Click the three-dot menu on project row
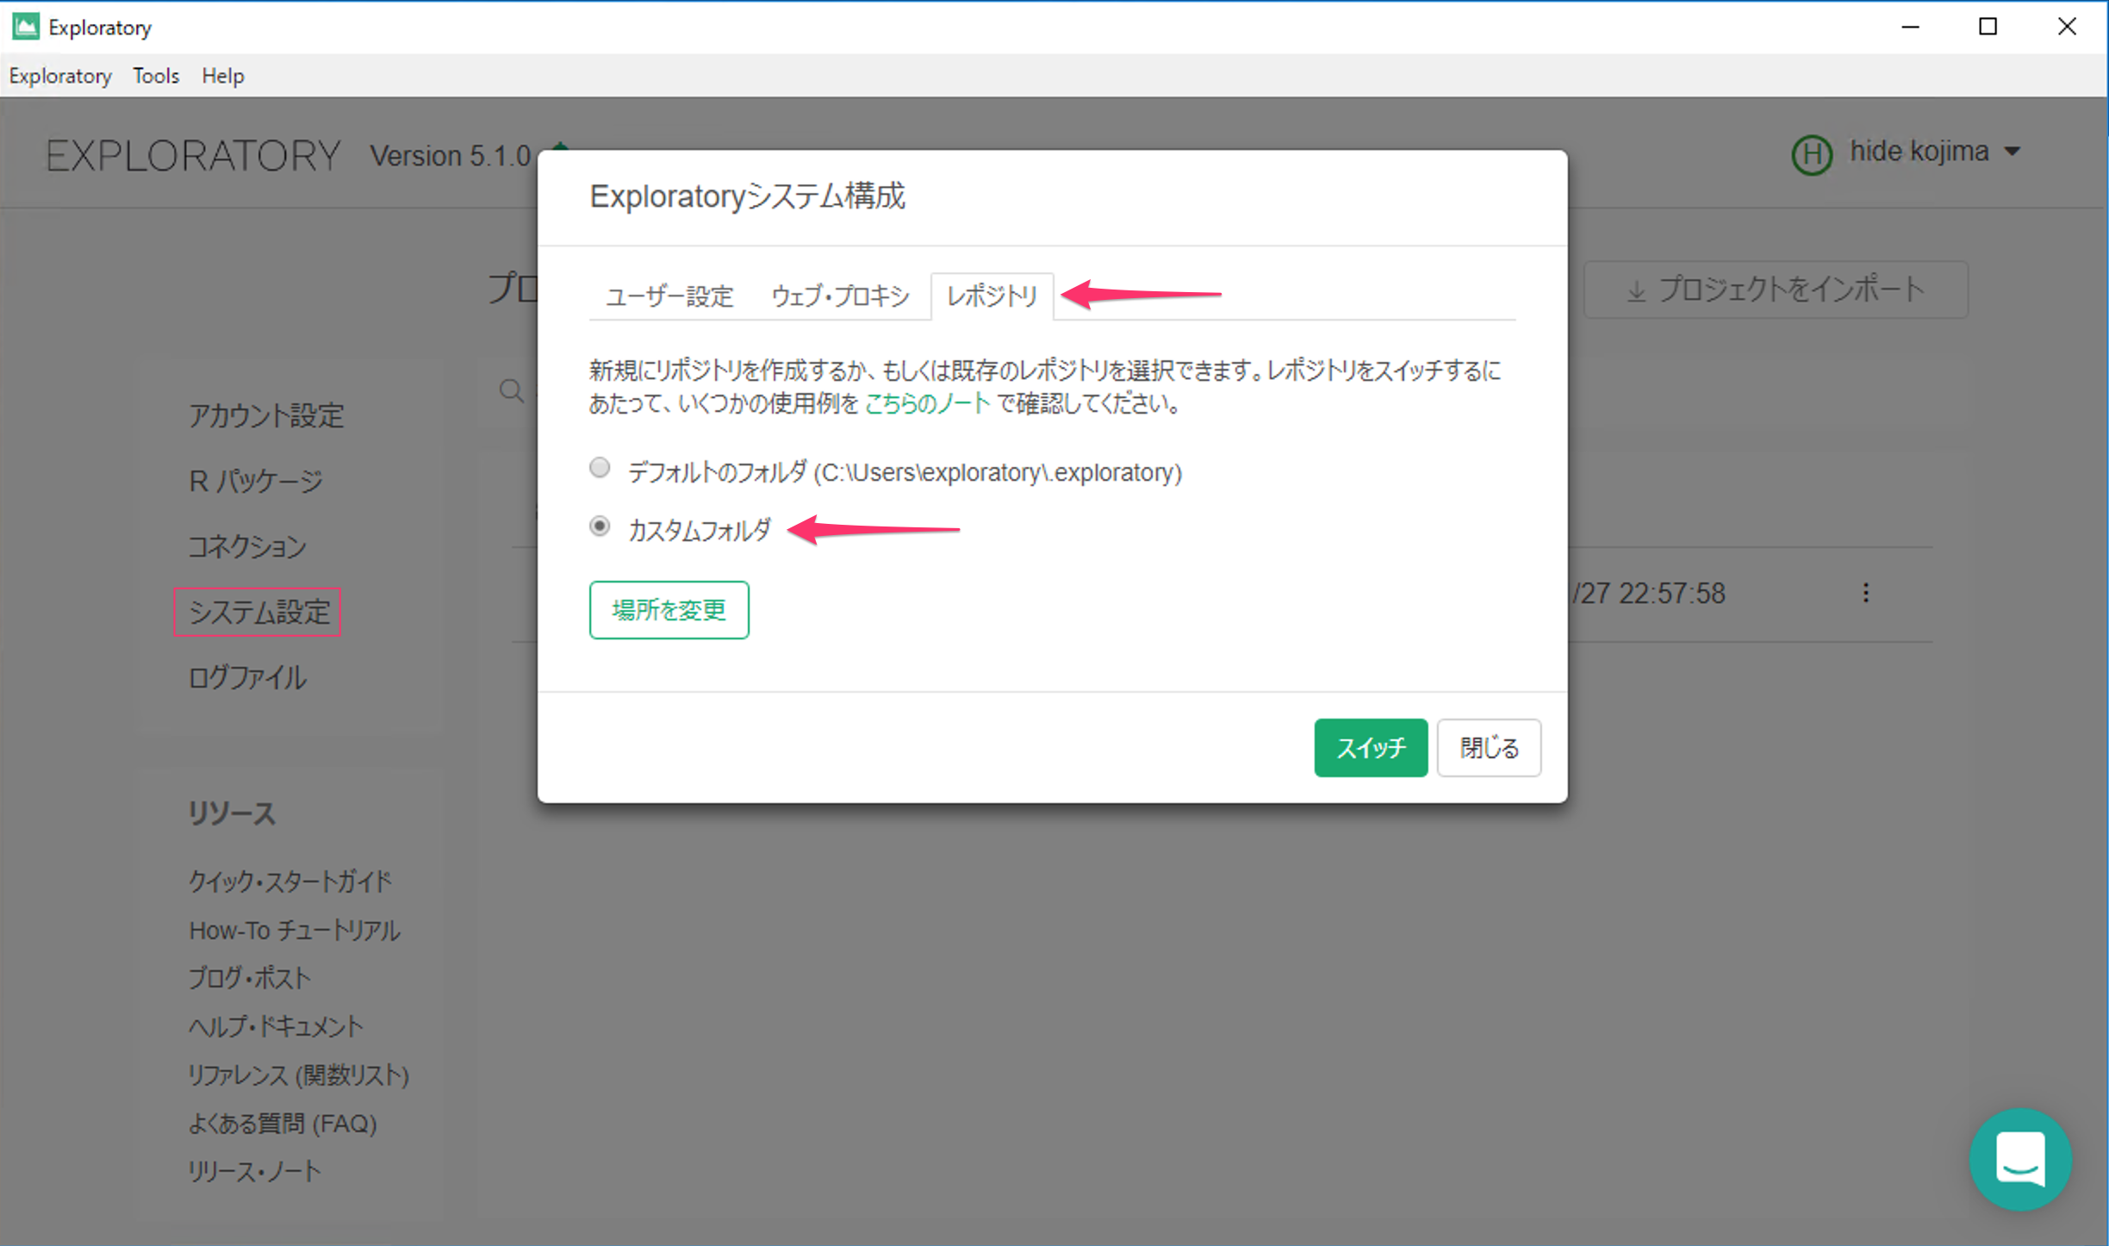Viewport: 2109px width, 1246px height. pos(1866,593)
